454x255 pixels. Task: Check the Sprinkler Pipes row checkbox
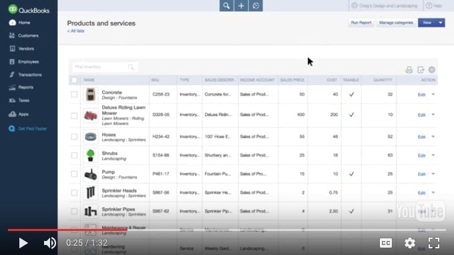click(x=74, y=212)
